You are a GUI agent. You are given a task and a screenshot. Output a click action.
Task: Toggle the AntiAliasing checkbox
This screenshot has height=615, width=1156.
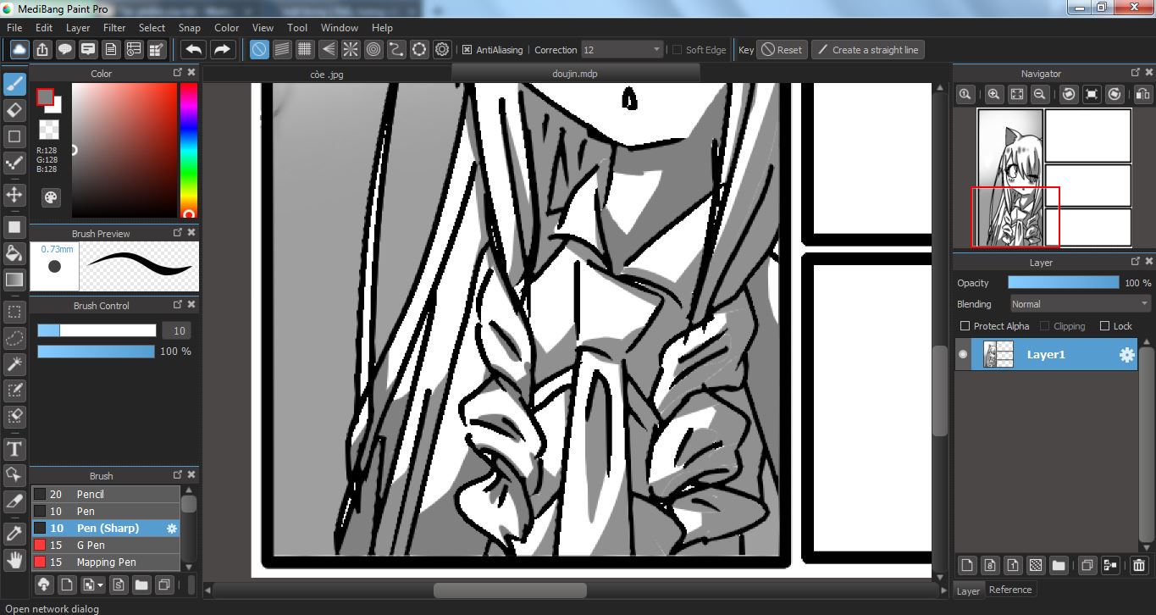coord(467,50)
